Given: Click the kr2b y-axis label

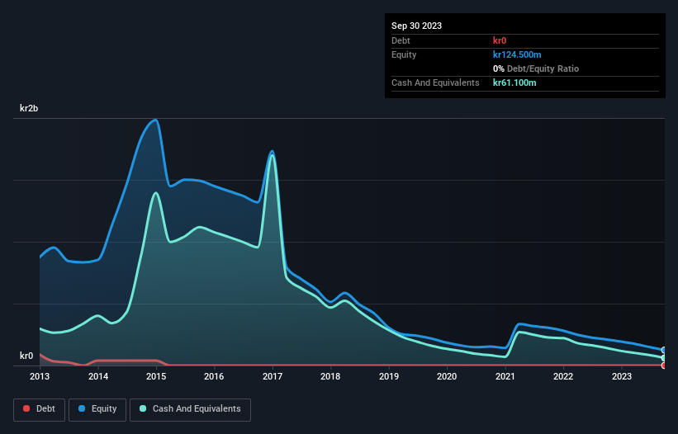Looking at the screenshot, I should (x=29, y=108).
